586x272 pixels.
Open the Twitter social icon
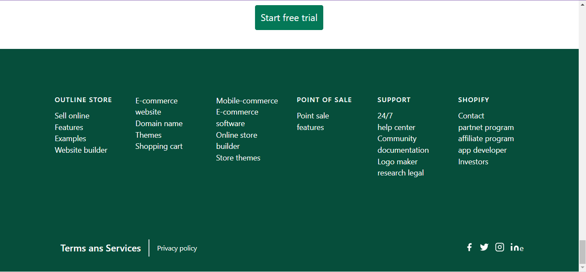pos(484,247)
